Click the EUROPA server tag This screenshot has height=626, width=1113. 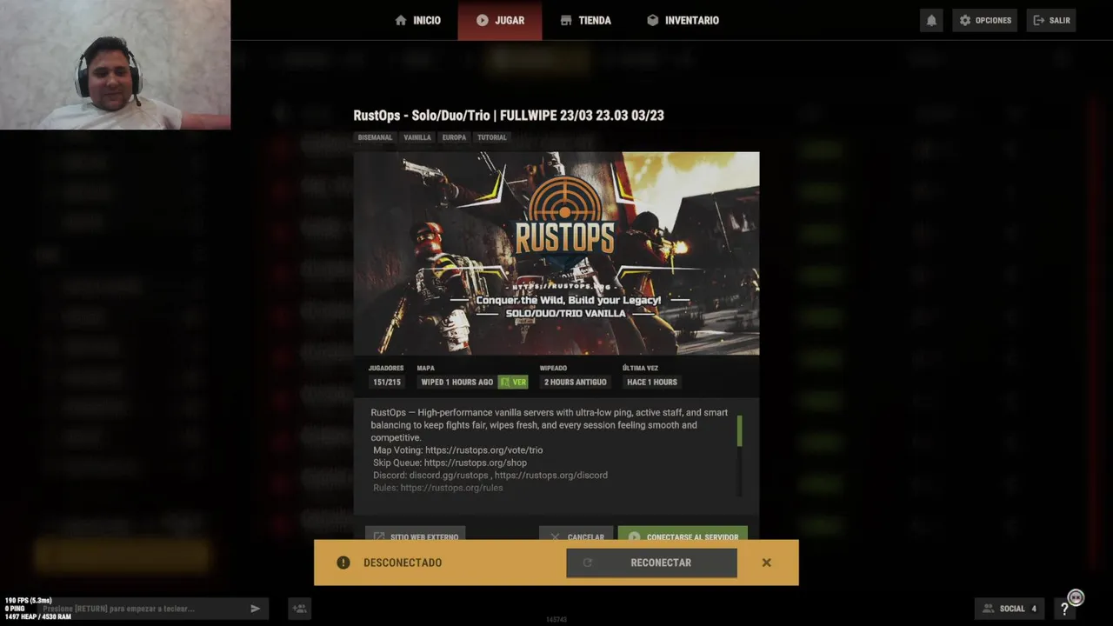tap(454, 137)
